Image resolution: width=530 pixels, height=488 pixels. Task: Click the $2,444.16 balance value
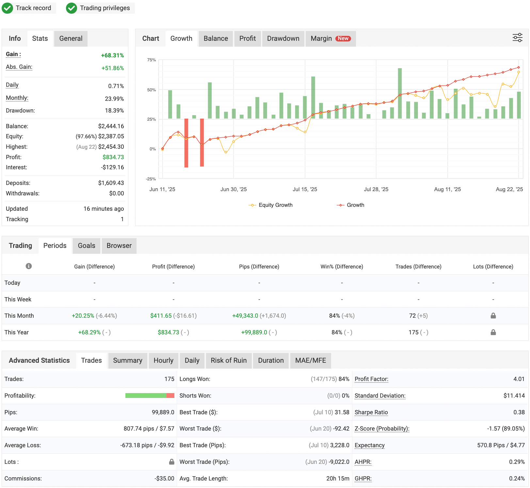[111, 126]
